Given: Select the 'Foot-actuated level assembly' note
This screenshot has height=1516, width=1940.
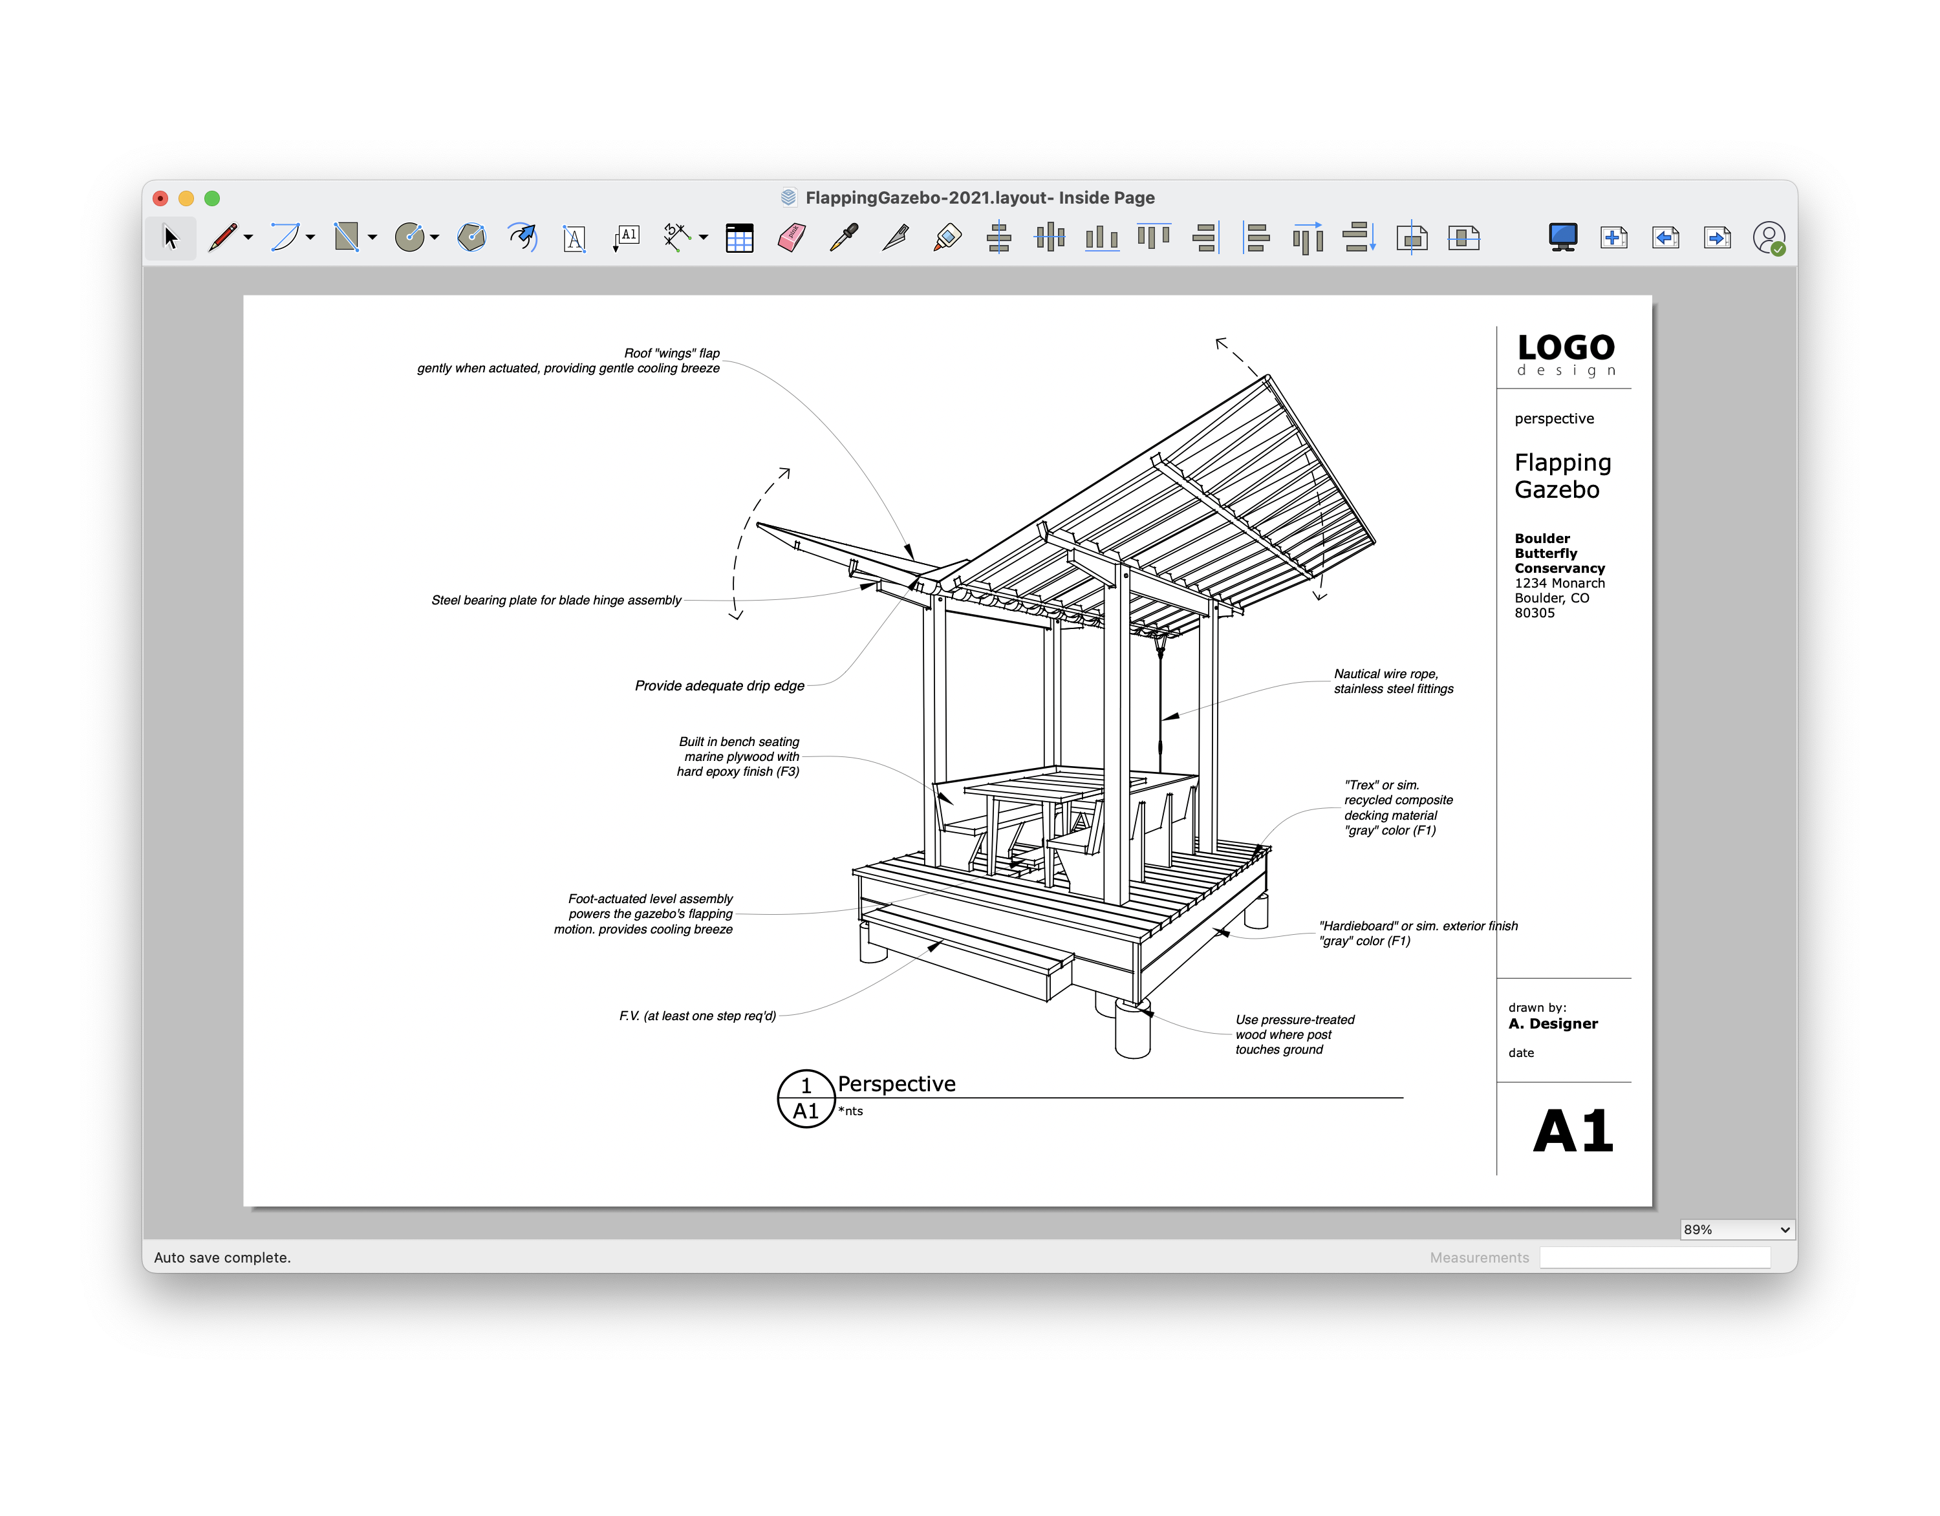Looking at the screenshot, I should [x=643, y=914].
